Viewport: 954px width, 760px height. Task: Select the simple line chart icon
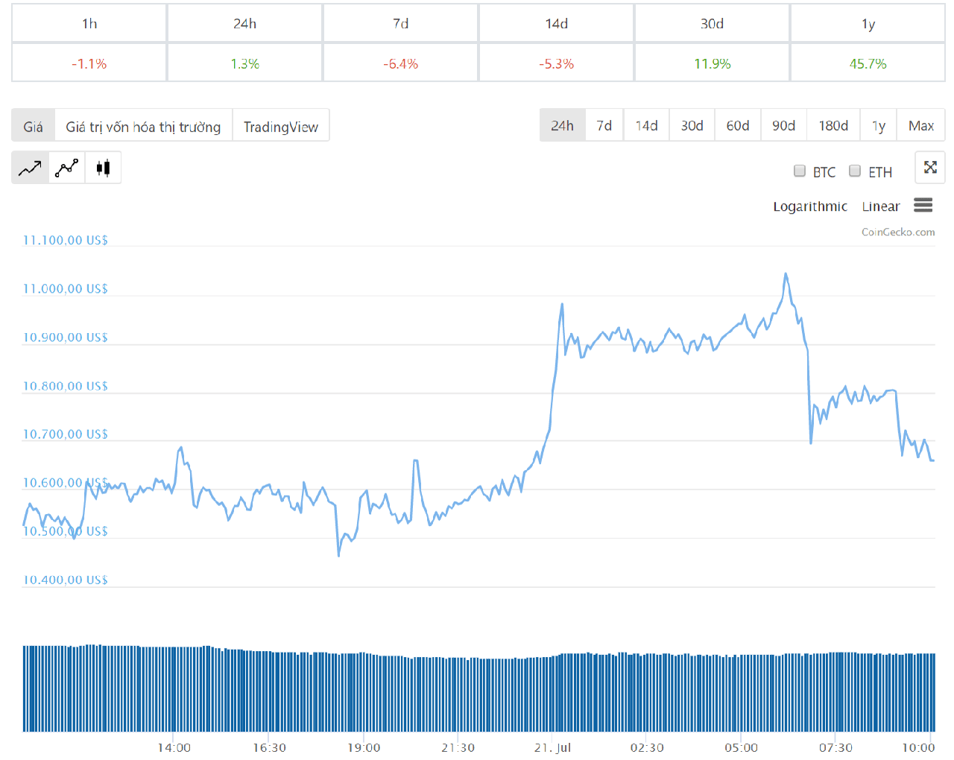[x=30, y=168]
